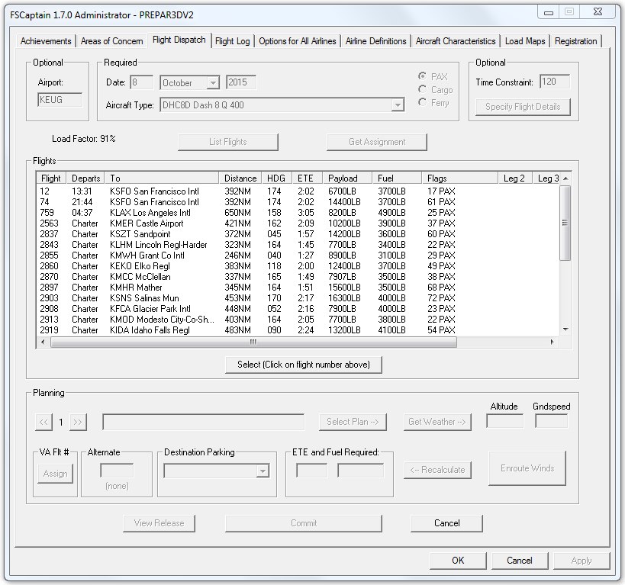625x585 pixels.
Task: Confirm the dialog with OK
Action: point(458,561)
